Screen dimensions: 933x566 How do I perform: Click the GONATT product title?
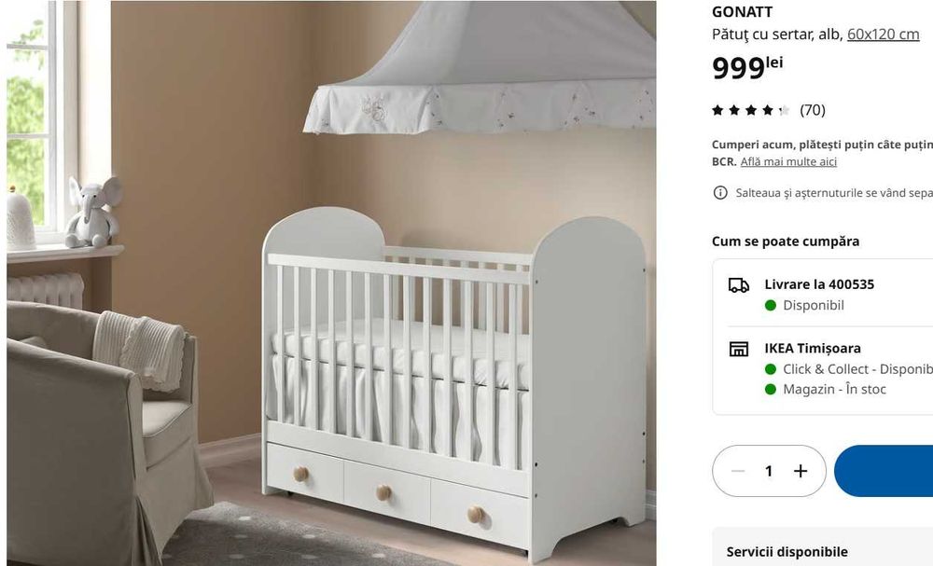pos(742,12)
